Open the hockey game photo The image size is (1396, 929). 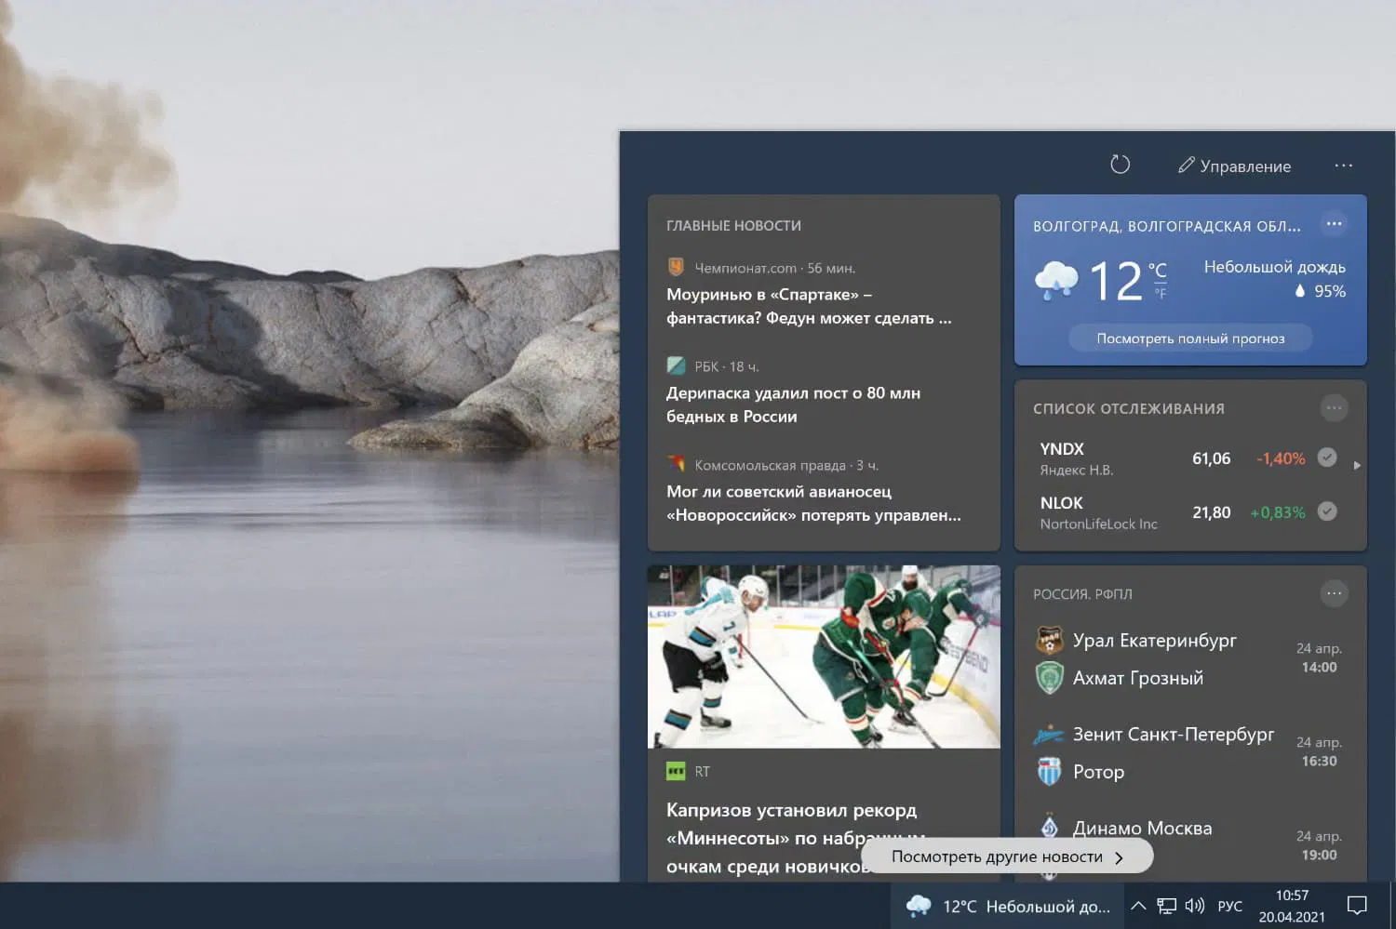(824, 657)
